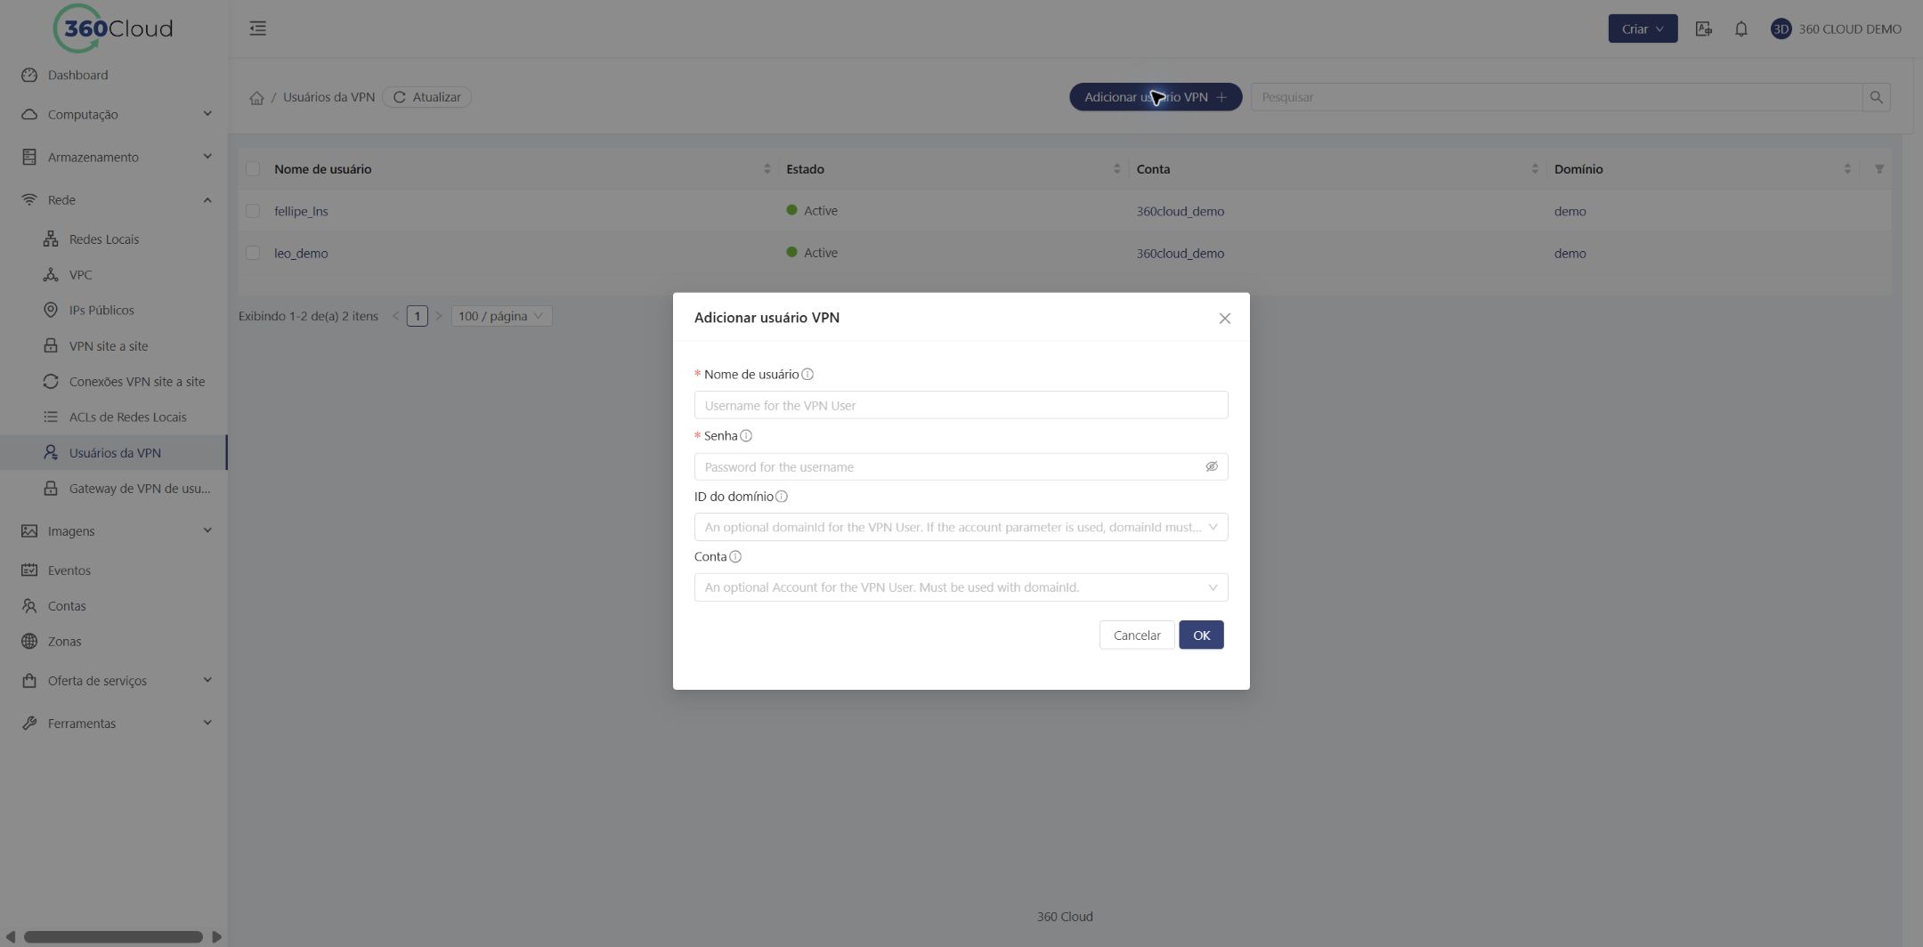The image size is (1923, 947).
Task: Click the home breadcrumb icon
Action: pos(256,98)
